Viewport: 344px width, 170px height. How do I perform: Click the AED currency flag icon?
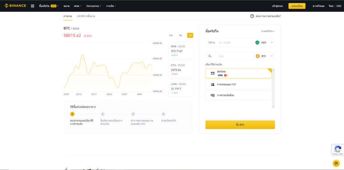(258, 43)
